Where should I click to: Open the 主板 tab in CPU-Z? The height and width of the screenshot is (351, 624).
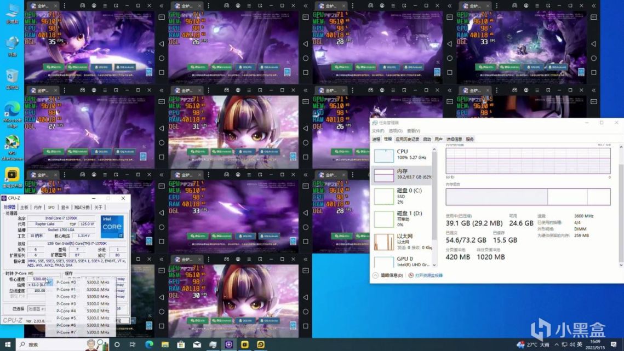click(24, 208)
